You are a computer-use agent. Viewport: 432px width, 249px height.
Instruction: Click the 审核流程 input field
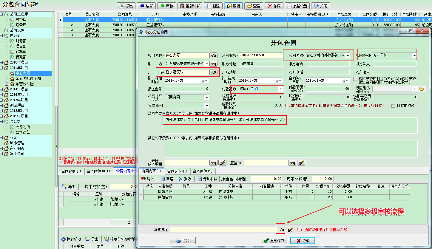pos(223,230)
